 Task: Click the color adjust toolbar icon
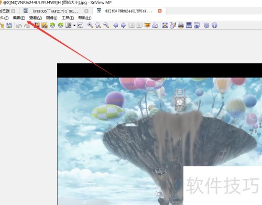point(69,26)
